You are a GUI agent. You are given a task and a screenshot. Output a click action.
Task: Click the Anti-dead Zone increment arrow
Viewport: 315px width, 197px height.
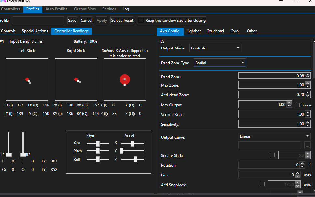pos(308,93)
